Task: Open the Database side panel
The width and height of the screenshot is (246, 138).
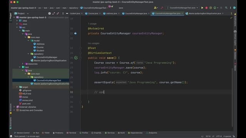Action: 235,54
